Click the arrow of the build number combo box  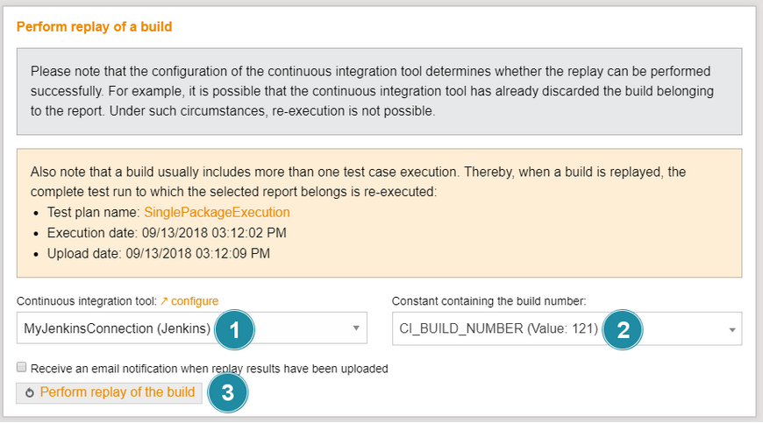[x=731, y=329]
